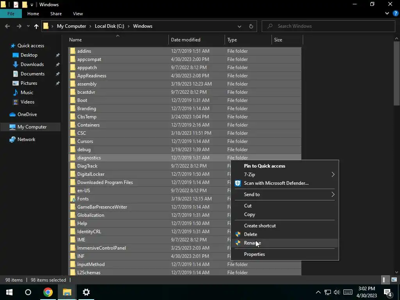Image resolution: width=400 pixels, height=300 pixels.
Task: Click My Computer in address breadcrumb
Action: [71, 26]
